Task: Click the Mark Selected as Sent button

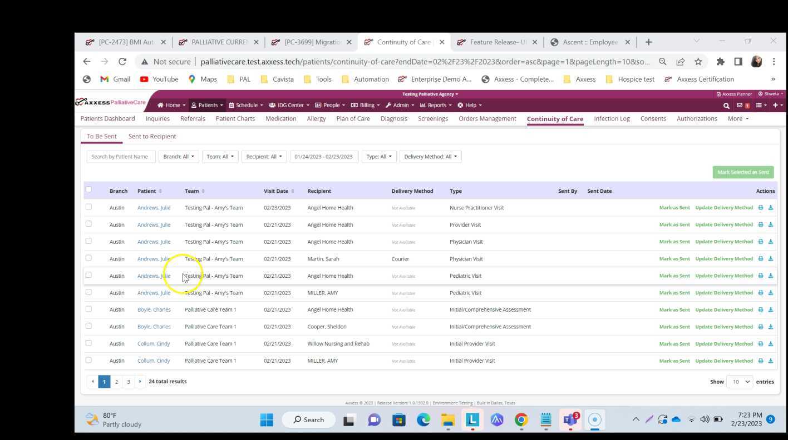Action: click(743, 172)
